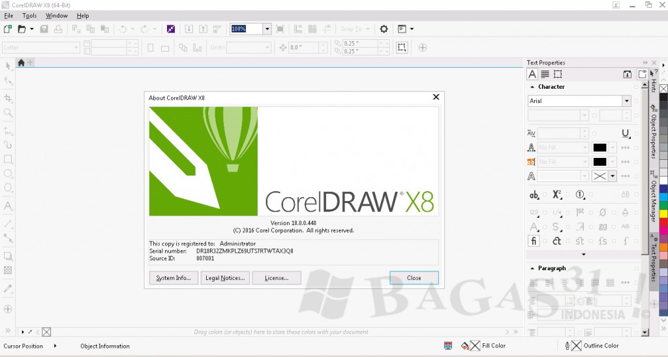The image size is (668, 357).
Task: Switch to the Object Manager docker tab
Action: click(x=654, y=196)
